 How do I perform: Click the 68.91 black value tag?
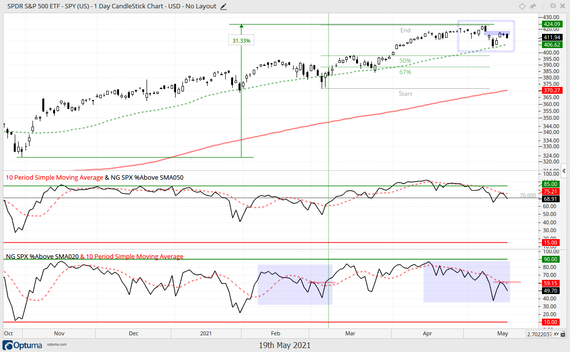coord(550,199)
